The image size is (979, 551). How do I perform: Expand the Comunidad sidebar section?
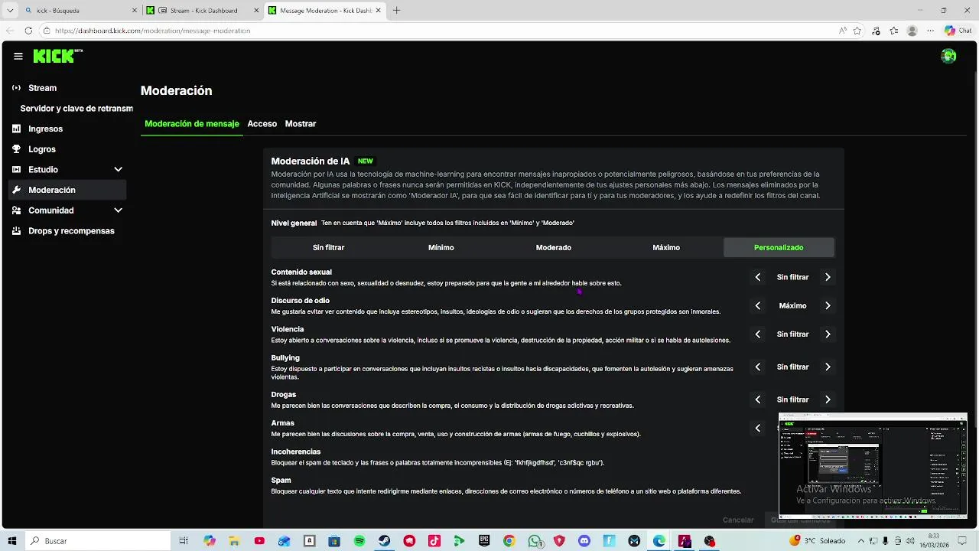pyautogui.click(x=118, y=210)
